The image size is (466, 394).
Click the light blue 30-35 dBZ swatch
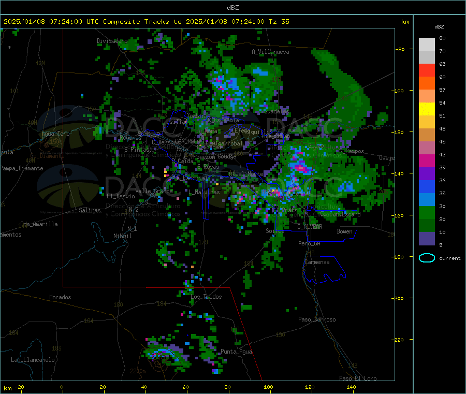(427, 200)
